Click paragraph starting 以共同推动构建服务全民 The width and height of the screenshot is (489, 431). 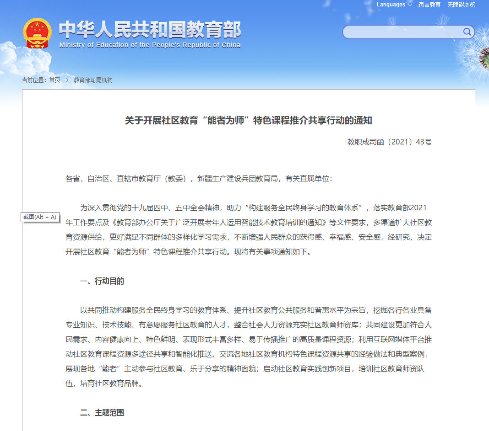pyautogui.click(x=249, y=347)
